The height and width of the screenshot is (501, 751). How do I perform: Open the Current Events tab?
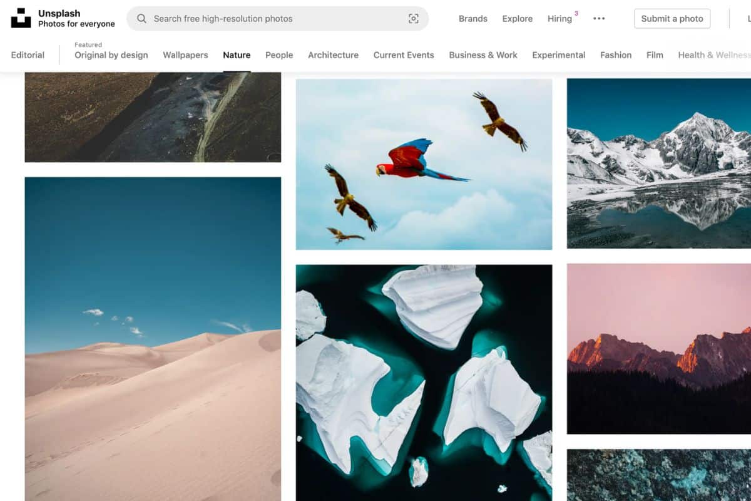click(404, 55)
